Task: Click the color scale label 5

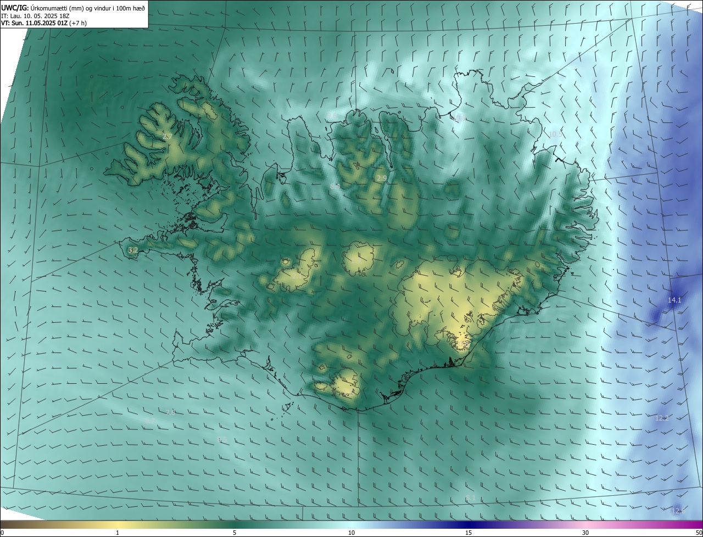Action: [x=235, y=533]
